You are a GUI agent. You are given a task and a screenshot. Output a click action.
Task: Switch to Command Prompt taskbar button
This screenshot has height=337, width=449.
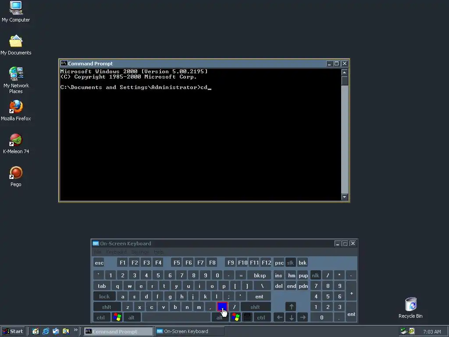118,331
